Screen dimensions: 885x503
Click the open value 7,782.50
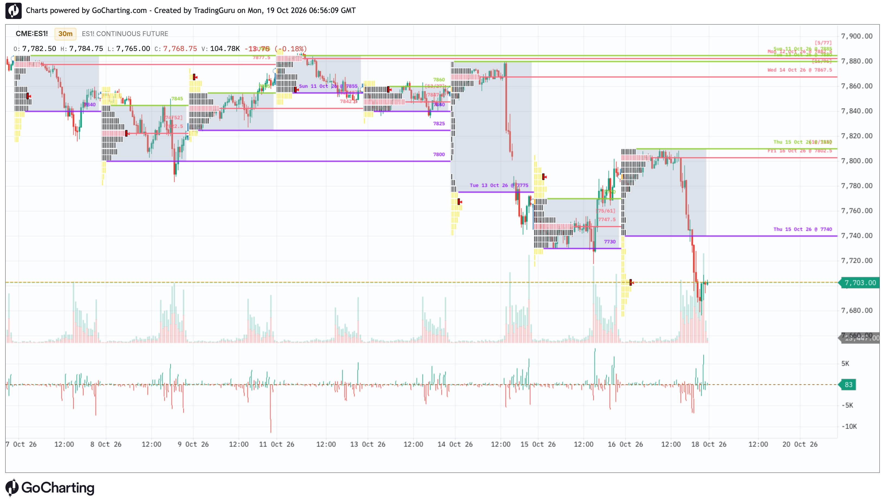39,49
